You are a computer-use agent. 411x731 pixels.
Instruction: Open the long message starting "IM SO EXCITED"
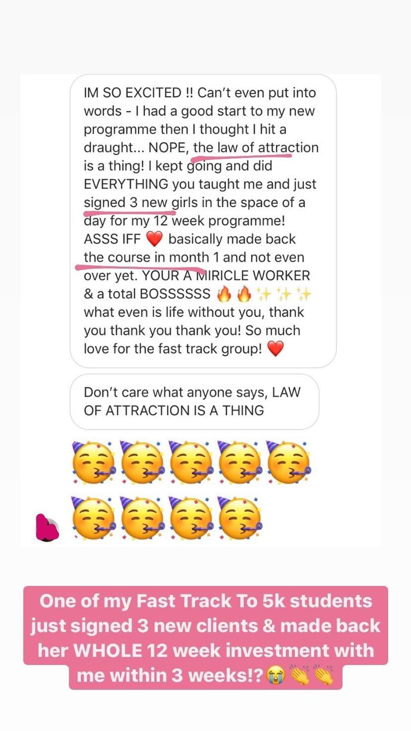(203, 221)
